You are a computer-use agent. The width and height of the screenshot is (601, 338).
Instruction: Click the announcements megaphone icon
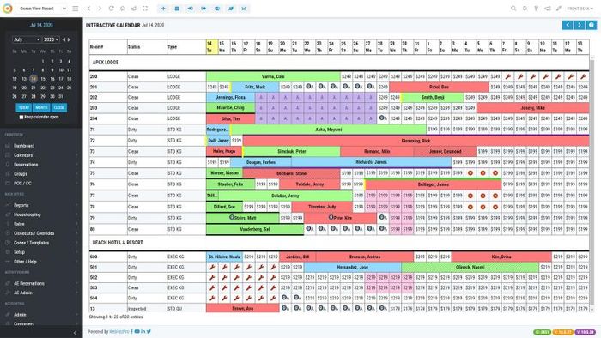pos(548,9)
